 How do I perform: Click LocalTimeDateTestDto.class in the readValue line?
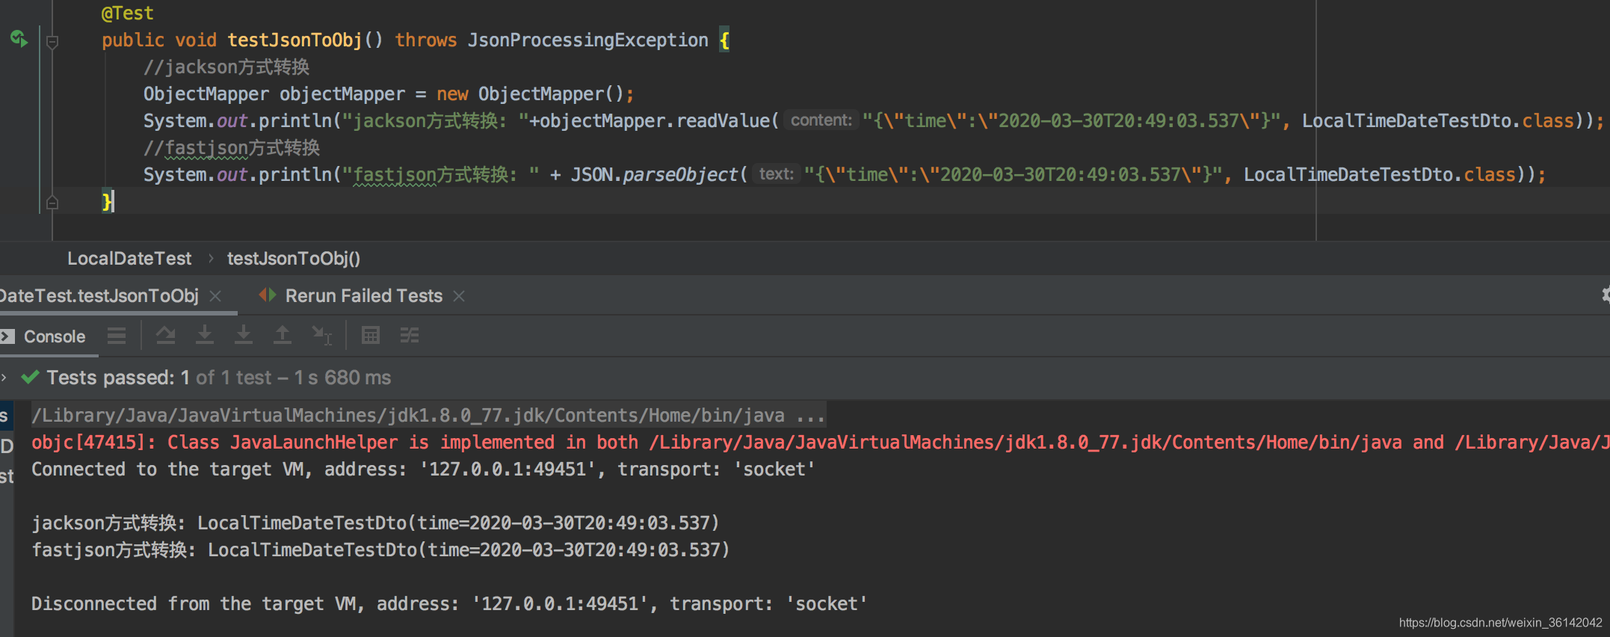pyautogui.click(x=1438, y=121)
